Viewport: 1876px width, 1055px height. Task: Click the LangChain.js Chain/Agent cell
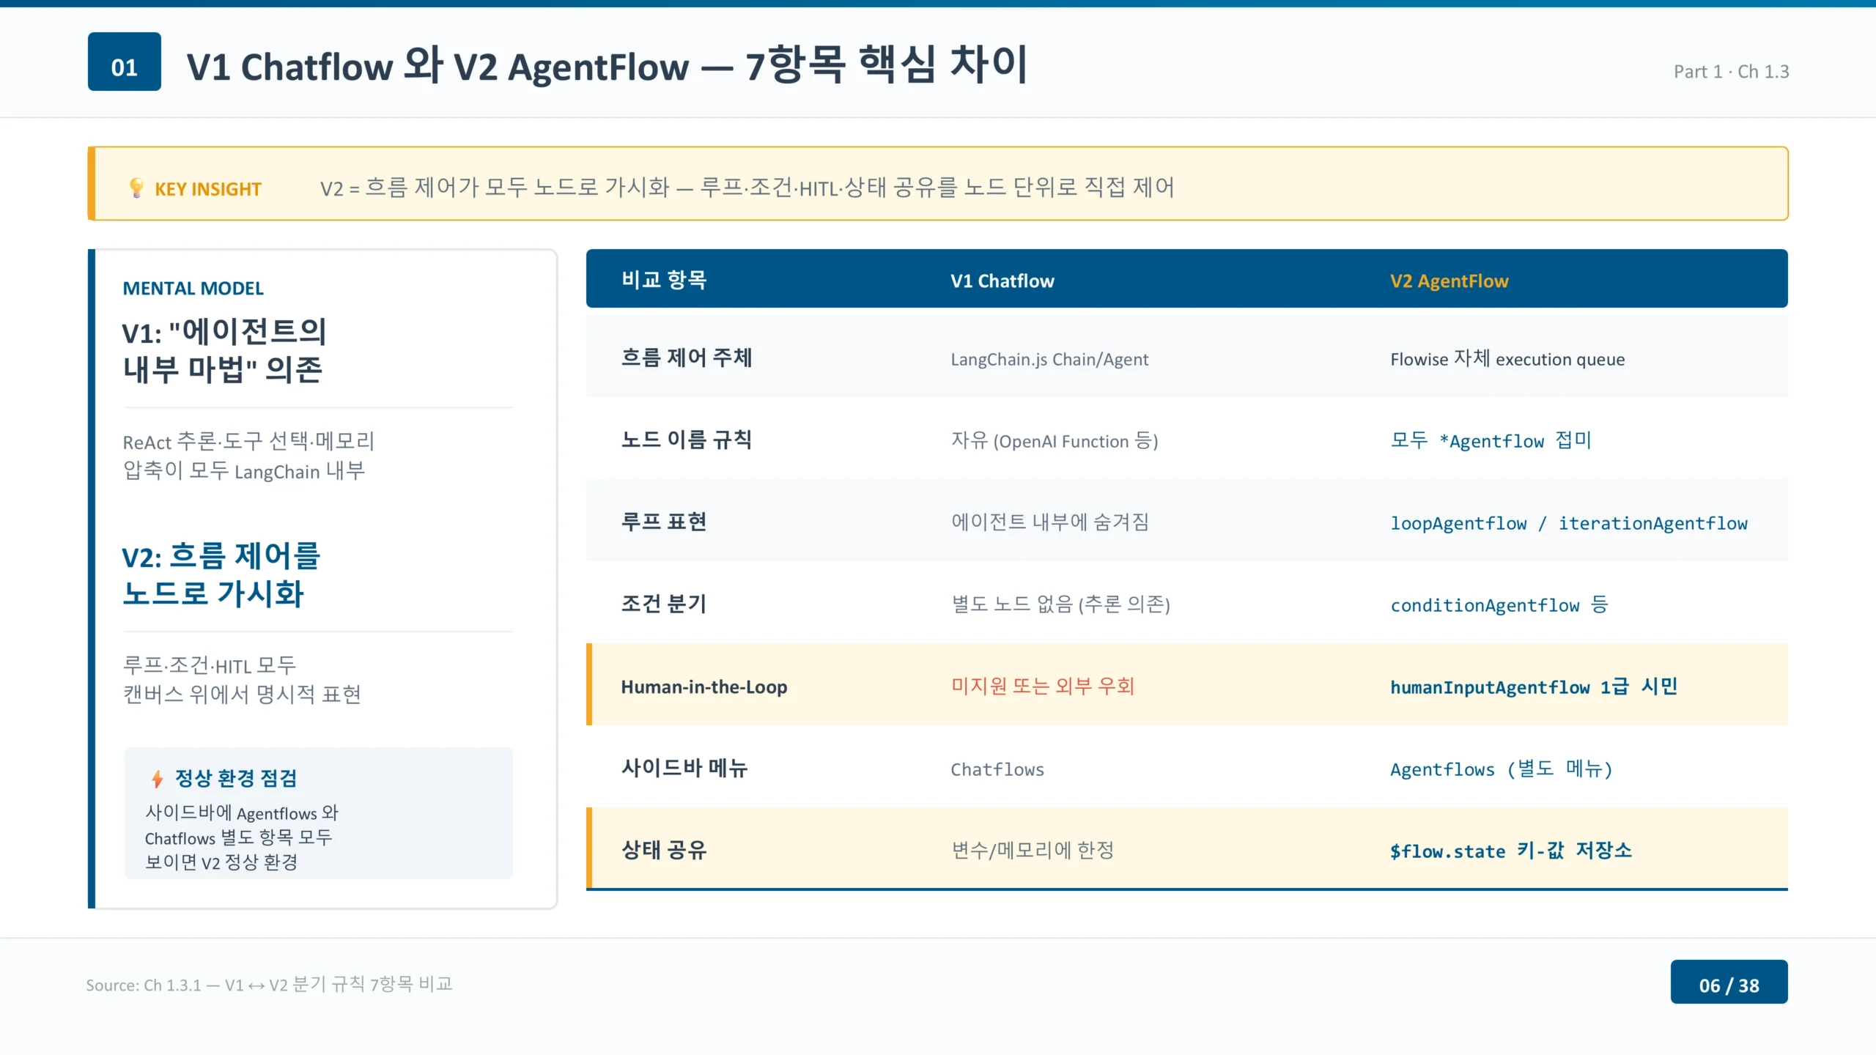pyautogui.click(x=1049, y=359)
